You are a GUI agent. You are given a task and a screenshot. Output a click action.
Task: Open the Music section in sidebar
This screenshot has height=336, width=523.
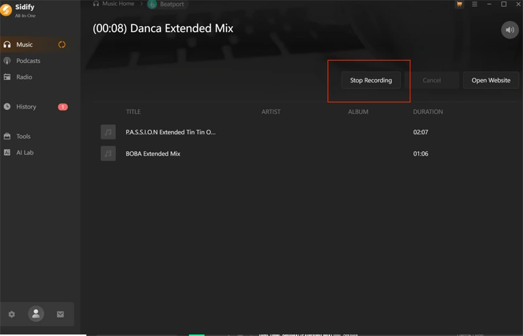35,45
